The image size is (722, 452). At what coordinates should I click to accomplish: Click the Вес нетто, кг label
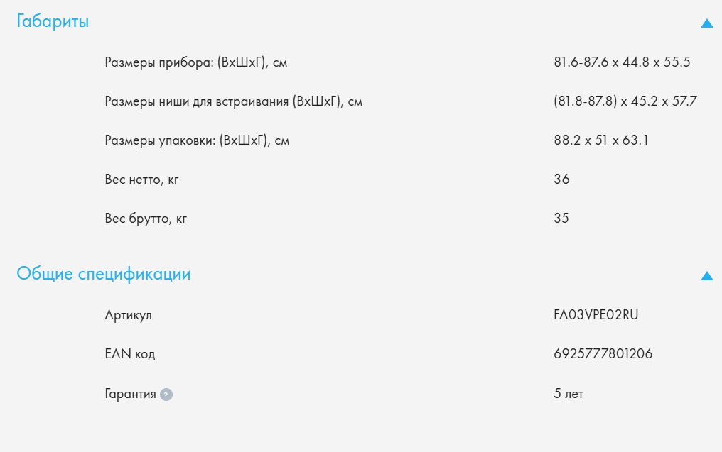click(x=141, y=180)
